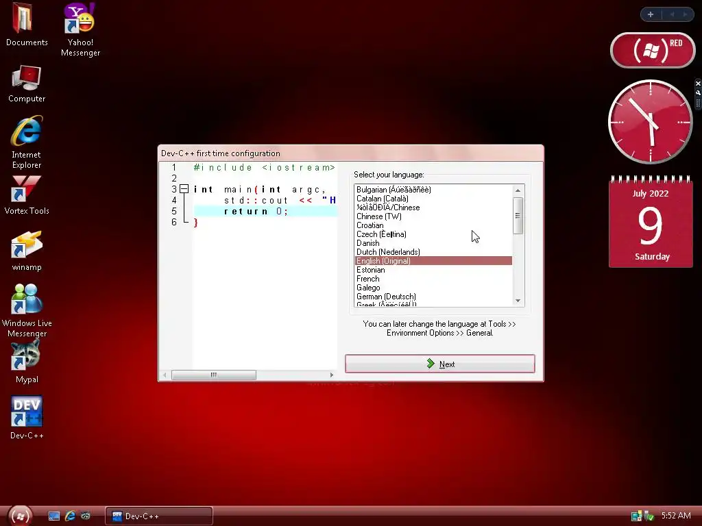Click the code preview horizontal scrollbar thumb
This screenshot has width=702, height=526.
214,375
